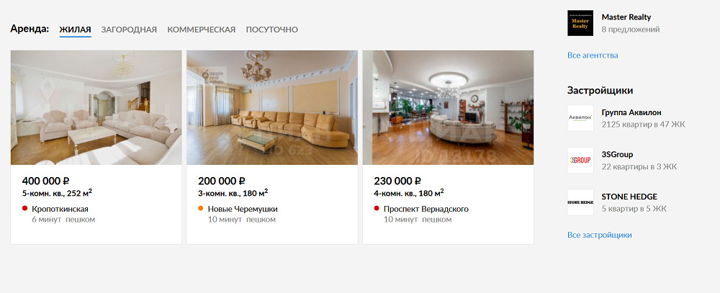Open the Master Realty agency logo
Viewport: 720px width, 293px height.
(x=580, y=23)
